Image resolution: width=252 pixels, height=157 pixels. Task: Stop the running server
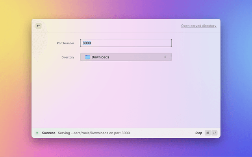[x=198, y=133]
